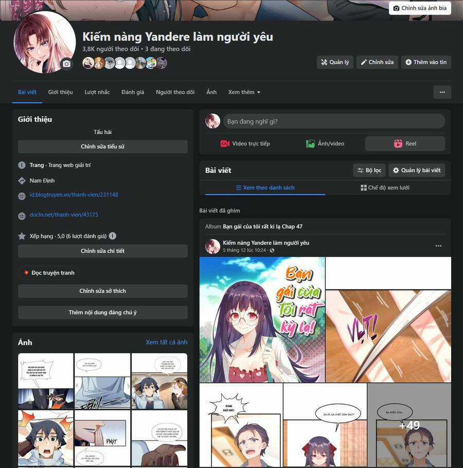Switch to Chế độ xem lưới view

coord(385,188)
